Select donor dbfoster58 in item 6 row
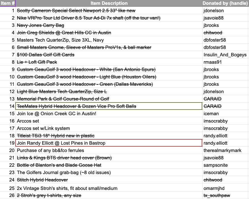This screenshot has height=199, width=249. pos(226,47)
